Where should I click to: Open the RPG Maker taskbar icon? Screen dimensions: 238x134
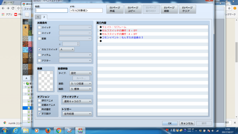[80, 131]
